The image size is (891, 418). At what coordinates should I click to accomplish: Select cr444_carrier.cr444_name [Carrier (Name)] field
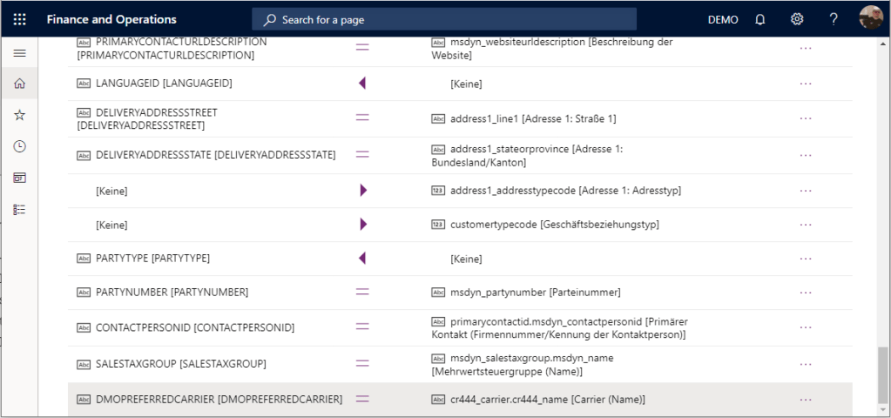click(548, 399)
